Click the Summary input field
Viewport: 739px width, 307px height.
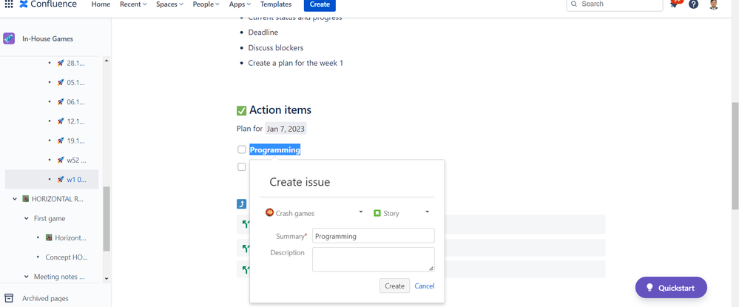pyautogui.click(x=374, y=236)
